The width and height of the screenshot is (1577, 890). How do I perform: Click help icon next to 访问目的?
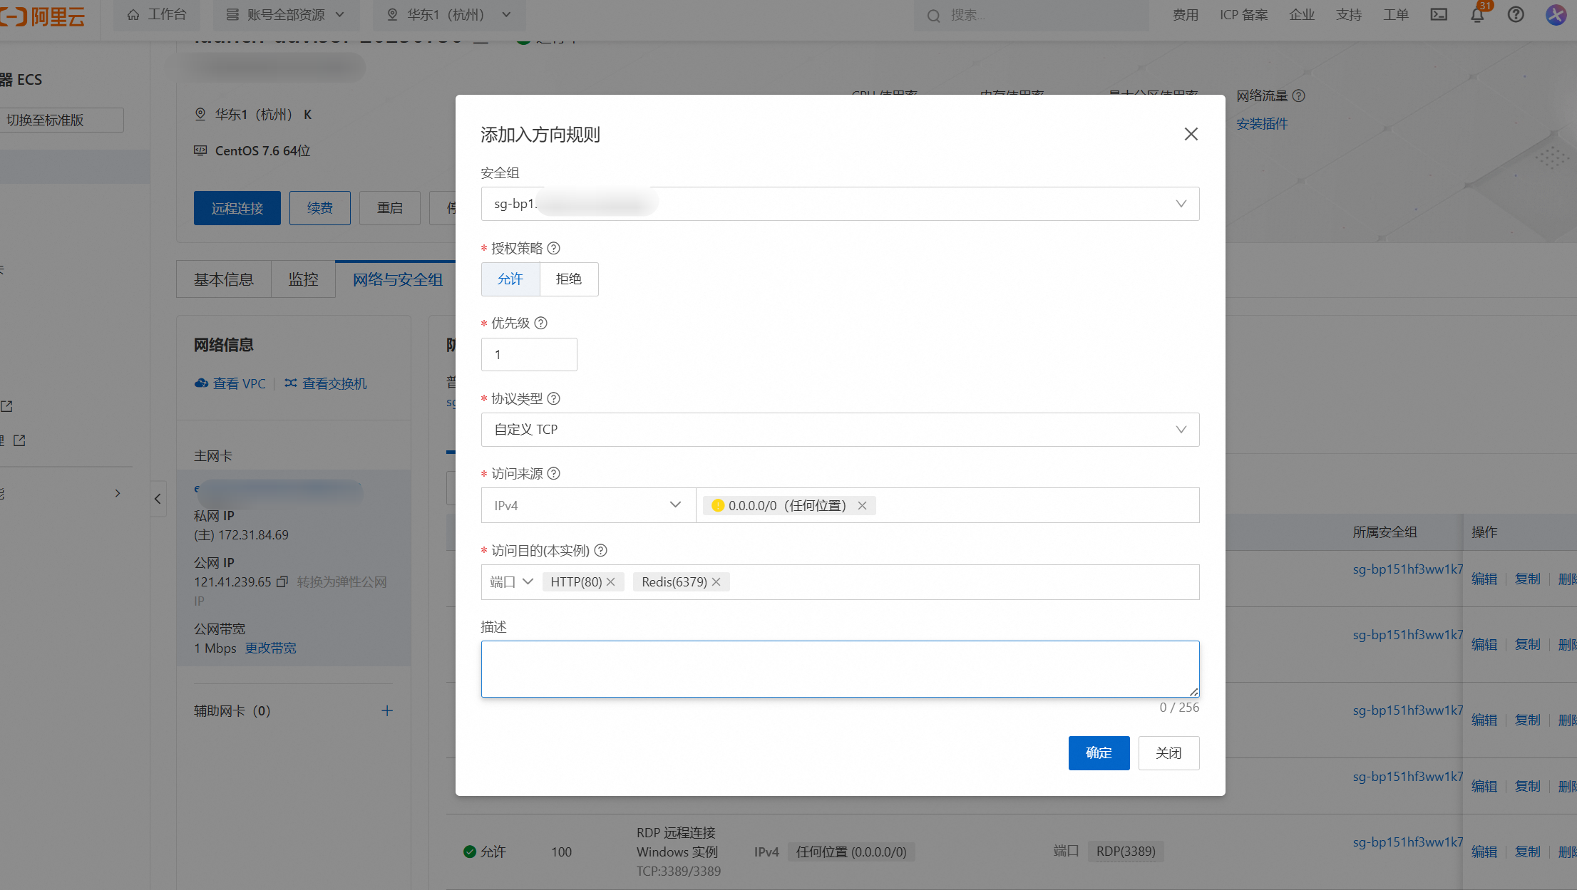pyautogui.click(x=600, y=550)
